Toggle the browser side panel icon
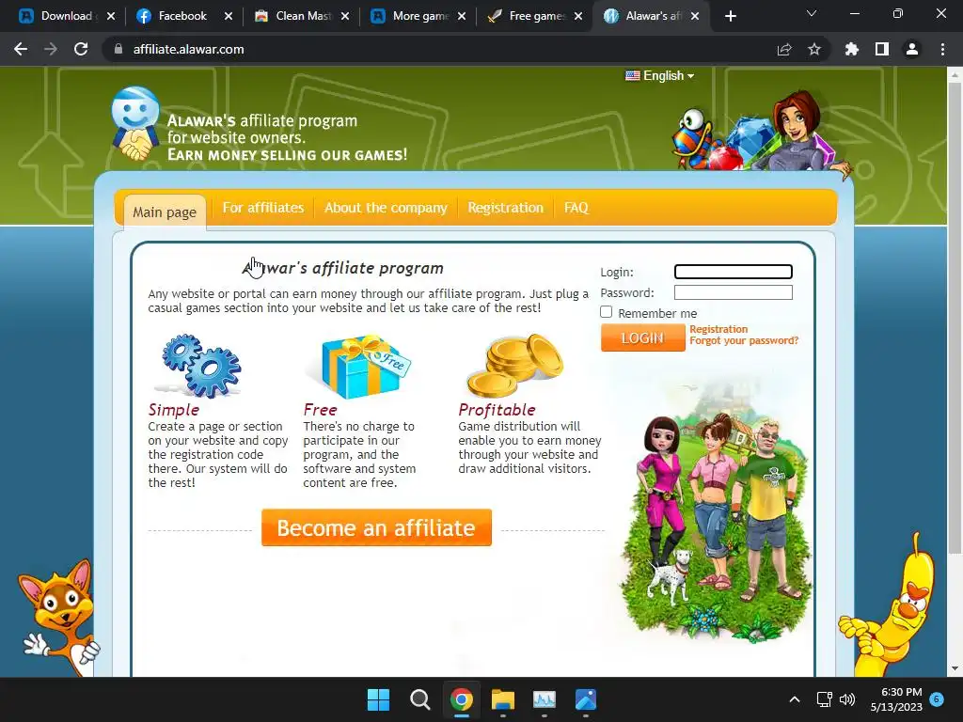The width and height of the screenshot is (963, 722). (x=882, y=49)
